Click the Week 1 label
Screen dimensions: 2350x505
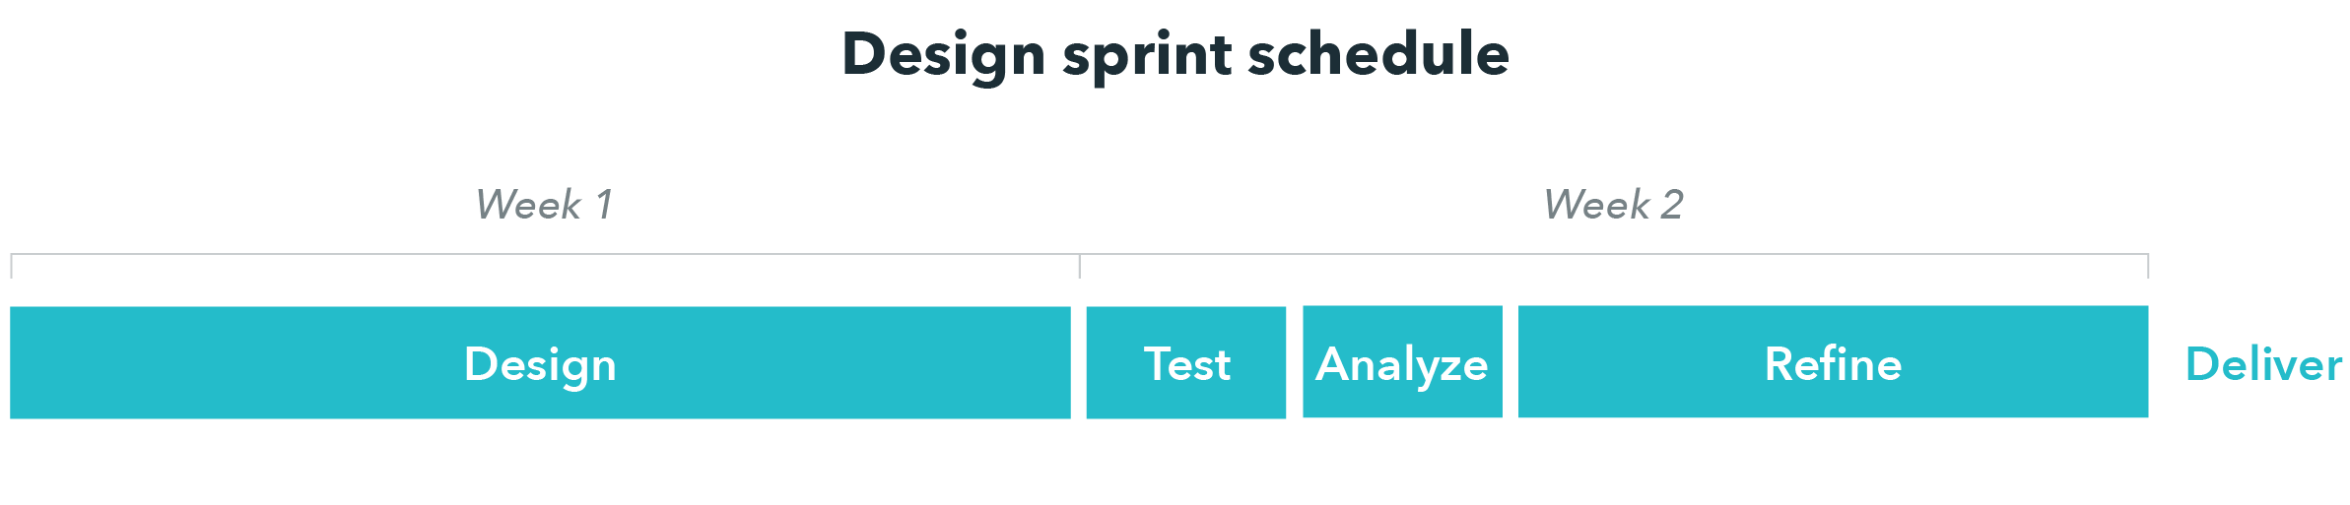[543, 205]
